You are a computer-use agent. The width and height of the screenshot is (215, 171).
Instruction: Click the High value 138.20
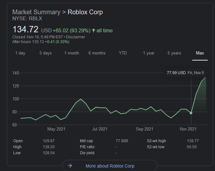click(x=49, y=147)
